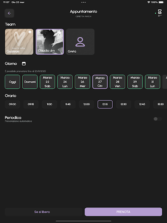
Task: Select the Qualsiasi team member card
Action: [19, 42]
